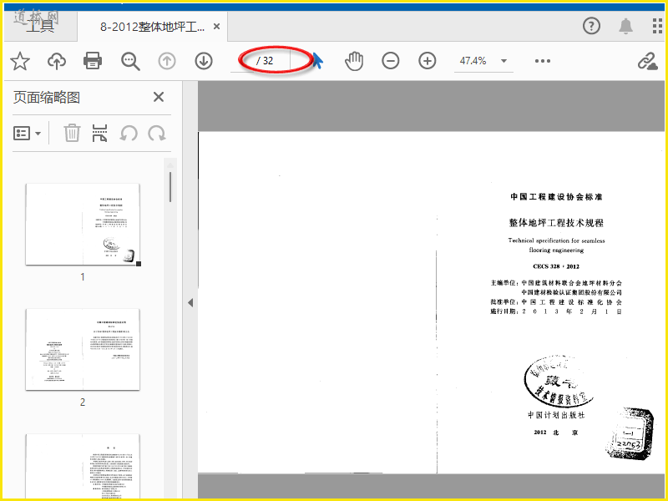This screenshot has height=501, width=668.
Task: Show more tools with the ellipsis icon
Action: (542, 61)
